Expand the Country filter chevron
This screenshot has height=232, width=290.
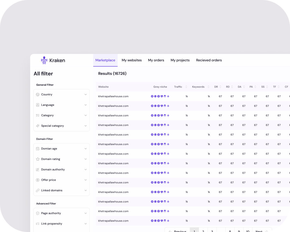point(86,95)
